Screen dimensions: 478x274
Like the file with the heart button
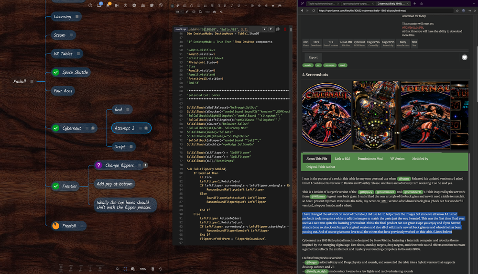464,57
